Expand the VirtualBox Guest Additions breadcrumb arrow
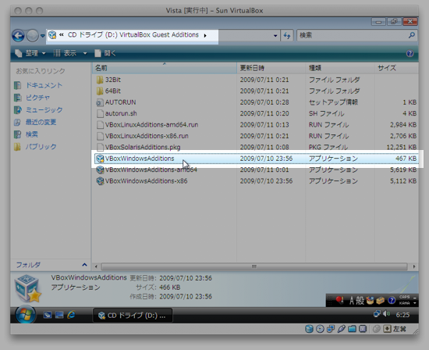This screenshot has width=429, height=350. click(205, 35)
